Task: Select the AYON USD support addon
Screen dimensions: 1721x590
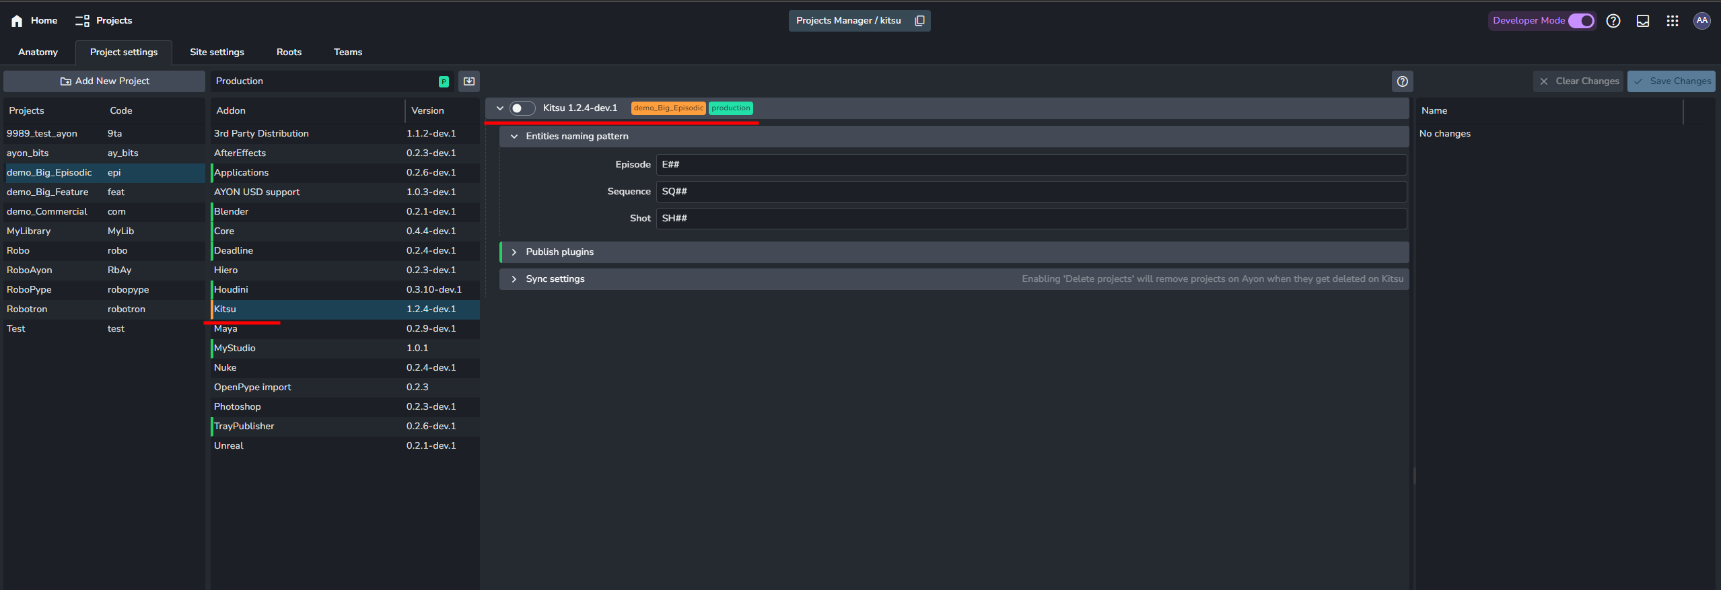Action: (x=345, y=192)
